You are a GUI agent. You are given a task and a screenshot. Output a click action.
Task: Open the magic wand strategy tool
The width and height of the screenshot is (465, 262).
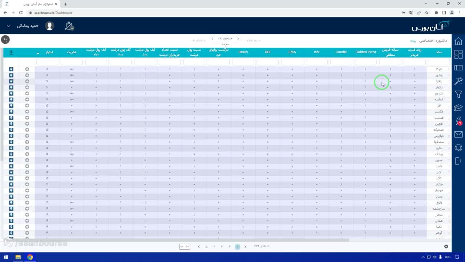[x=458, y=81]
